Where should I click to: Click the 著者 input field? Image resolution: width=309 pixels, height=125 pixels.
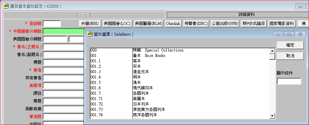coord(63,70)
